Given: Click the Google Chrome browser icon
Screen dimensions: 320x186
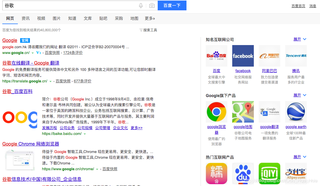Looking at the screenshot, I should pos(216,112).
